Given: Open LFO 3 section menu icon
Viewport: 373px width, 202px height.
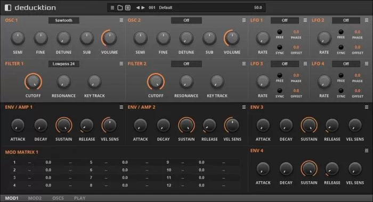Looking at the screenshot, I should (305, 64).
